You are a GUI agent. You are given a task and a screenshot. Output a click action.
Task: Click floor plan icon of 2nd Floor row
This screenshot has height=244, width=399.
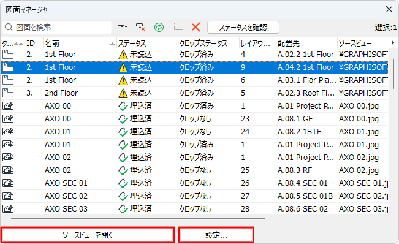(8, 93)
